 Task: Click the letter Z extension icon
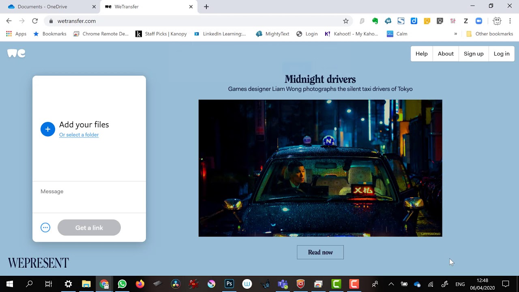coord(466,21)
